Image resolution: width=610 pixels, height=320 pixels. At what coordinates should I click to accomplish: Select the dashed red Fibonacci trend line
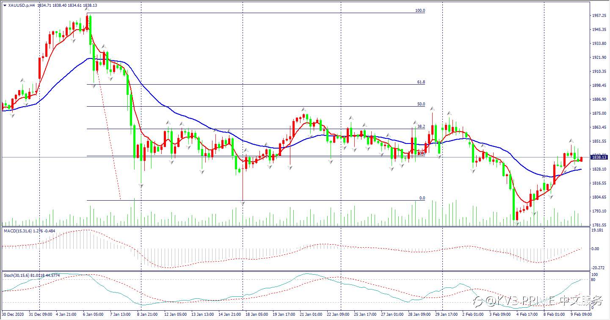[105, 106]
